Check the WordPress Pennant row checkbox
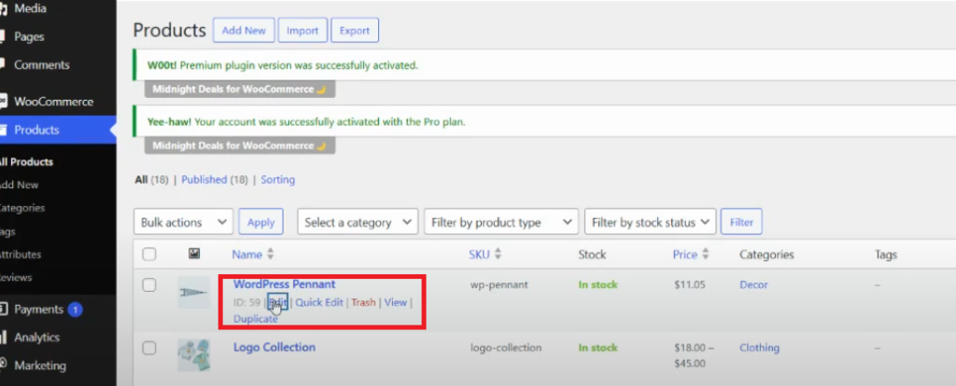Viewport: 956px width, 386px height. pyautogui.click(x=149, y=285)
